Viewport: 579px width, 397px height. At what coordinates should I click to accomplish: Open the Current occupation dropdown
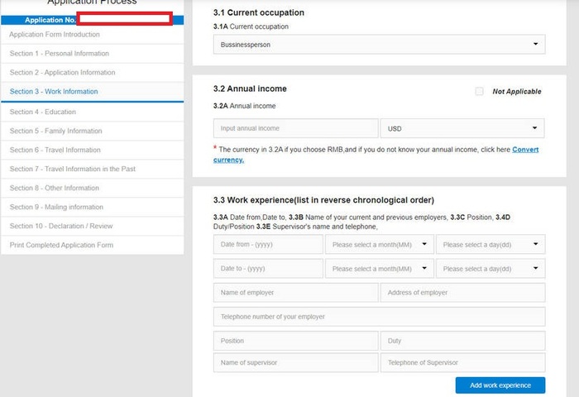point(379,45)
